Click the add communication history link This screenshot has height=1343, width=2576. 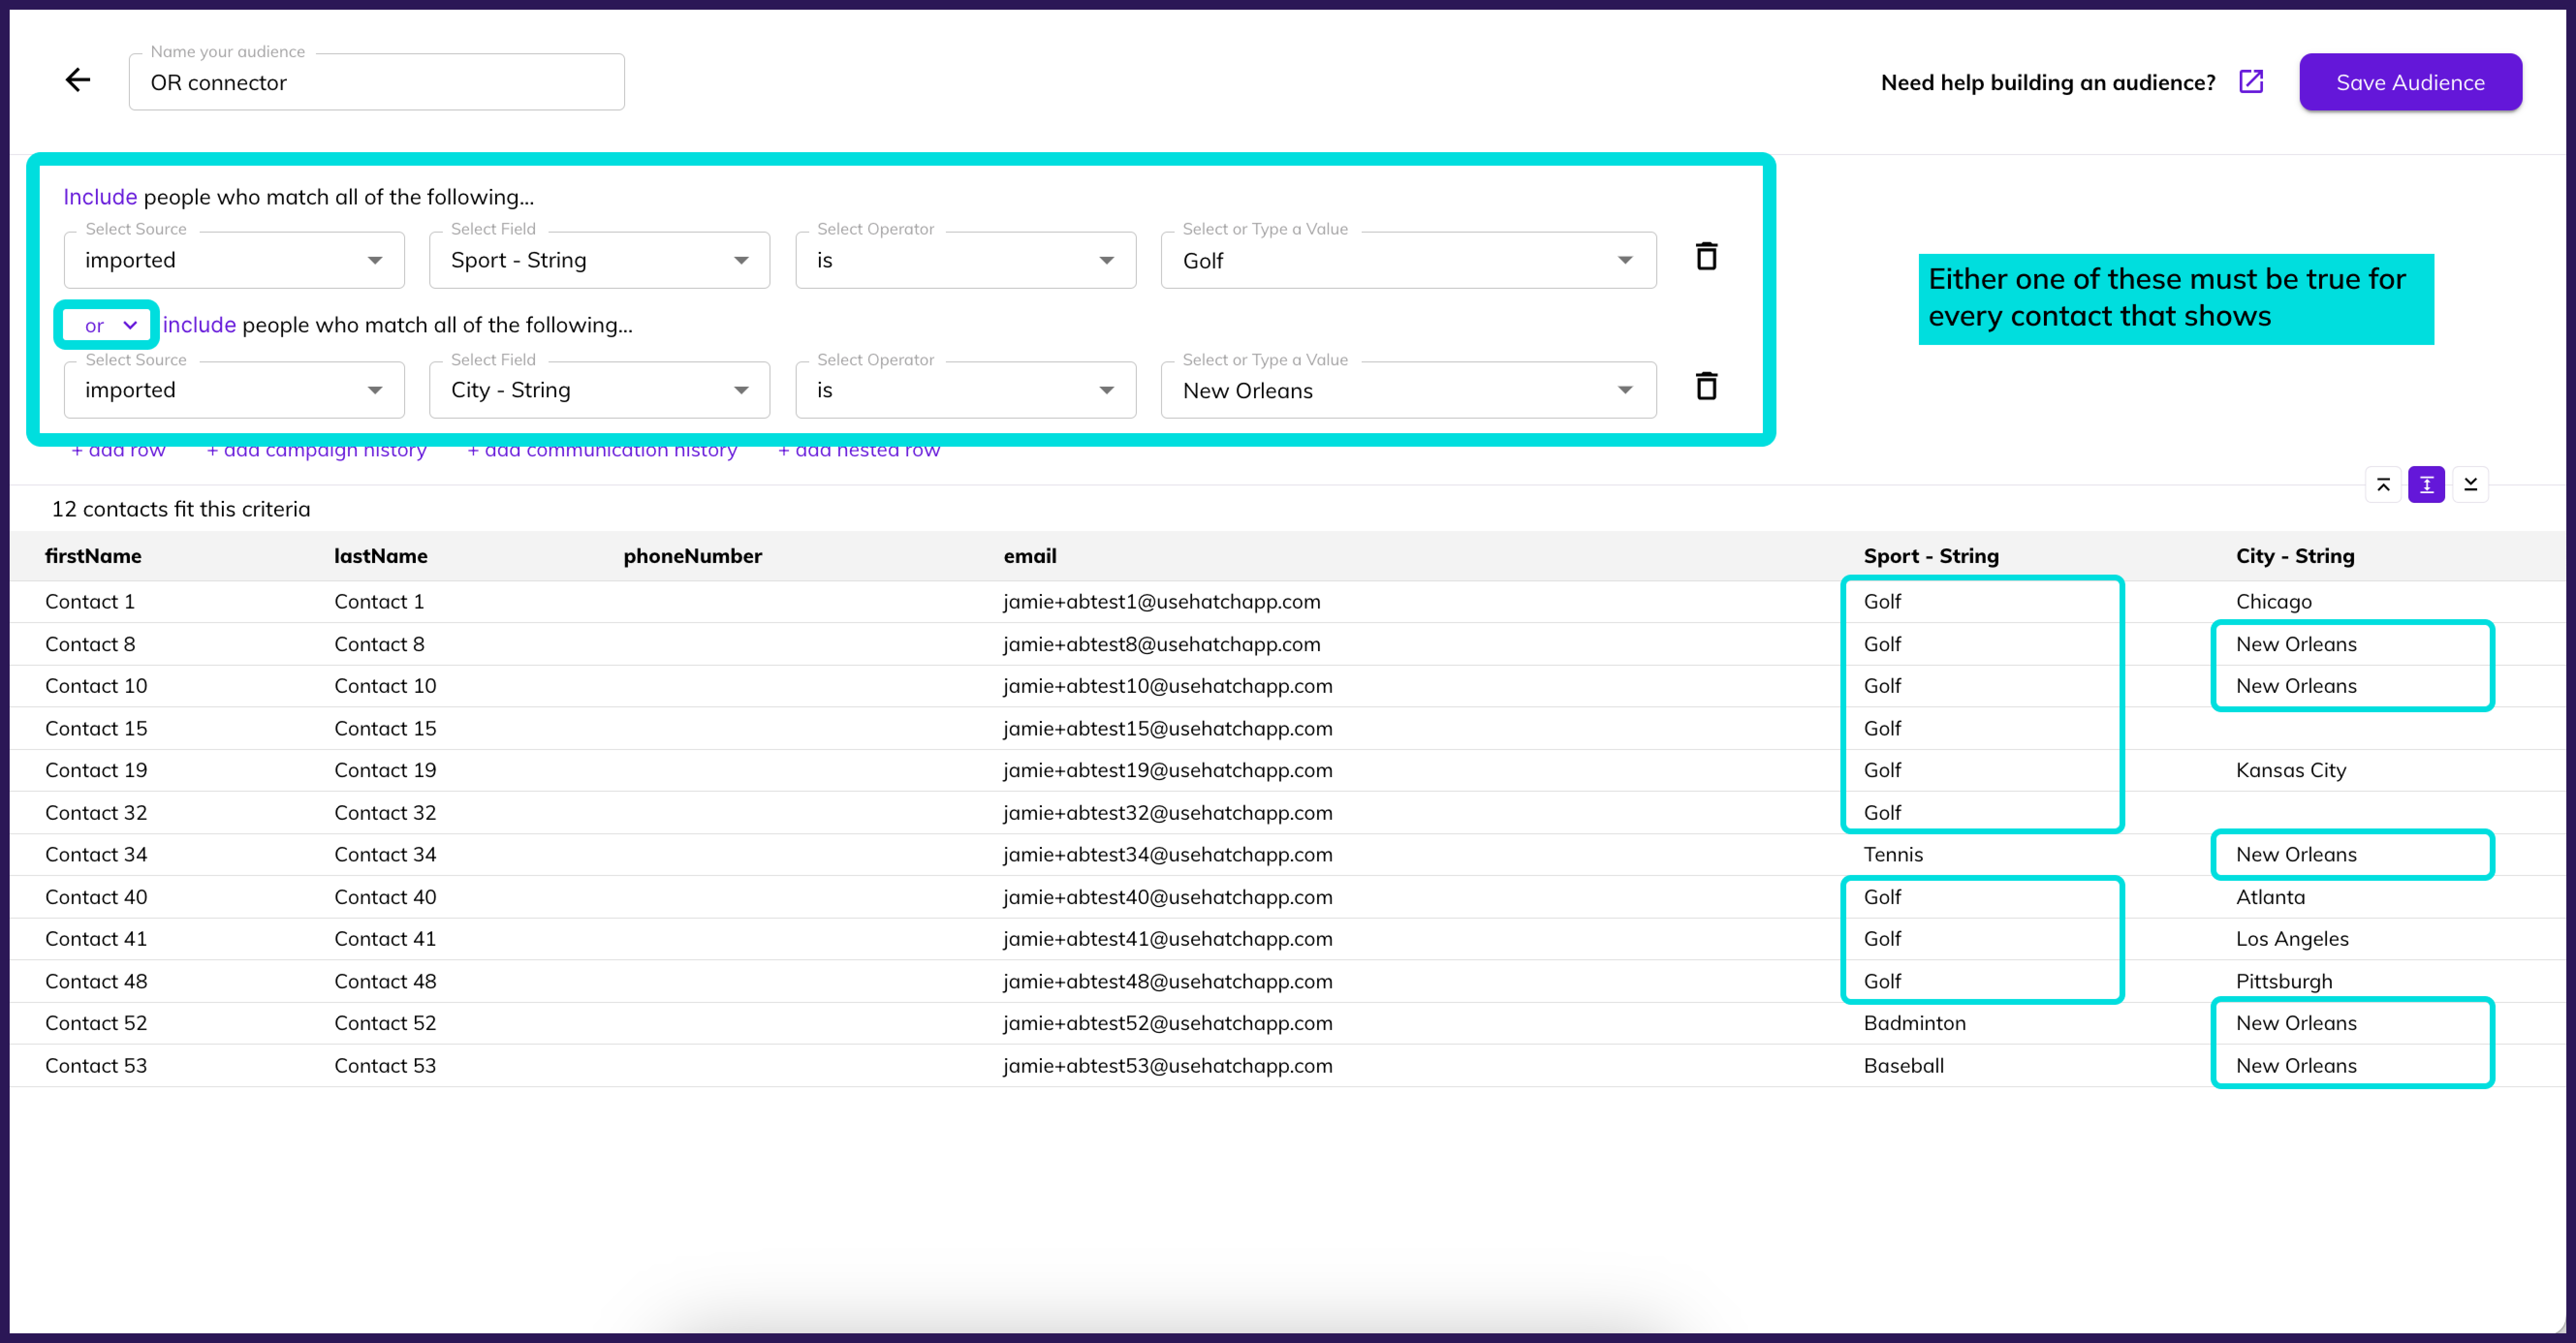602,451
